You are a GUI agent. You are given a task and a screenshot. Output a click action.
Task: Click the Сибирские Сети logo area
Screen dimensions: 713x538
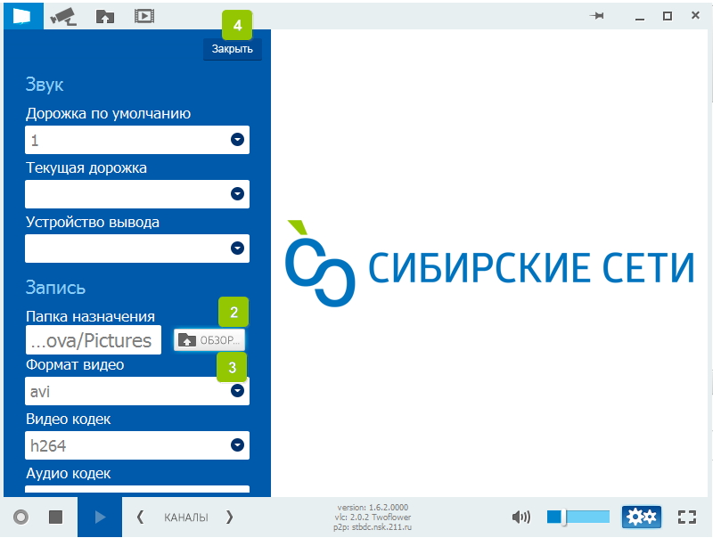click(489, 264)
